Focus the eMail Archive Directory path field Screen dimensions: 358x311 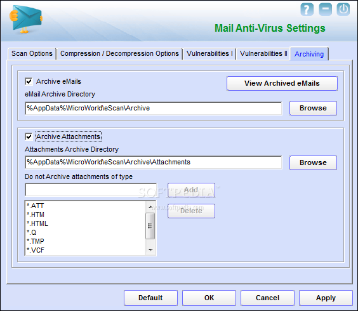tap(154, 109)
